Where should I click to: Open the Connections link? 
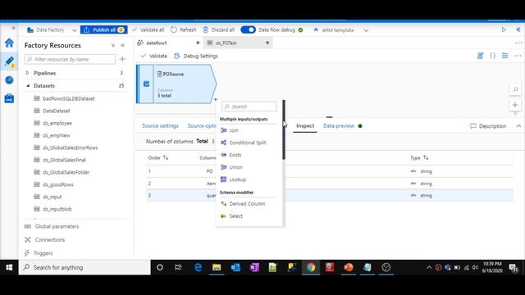[50, 240]
